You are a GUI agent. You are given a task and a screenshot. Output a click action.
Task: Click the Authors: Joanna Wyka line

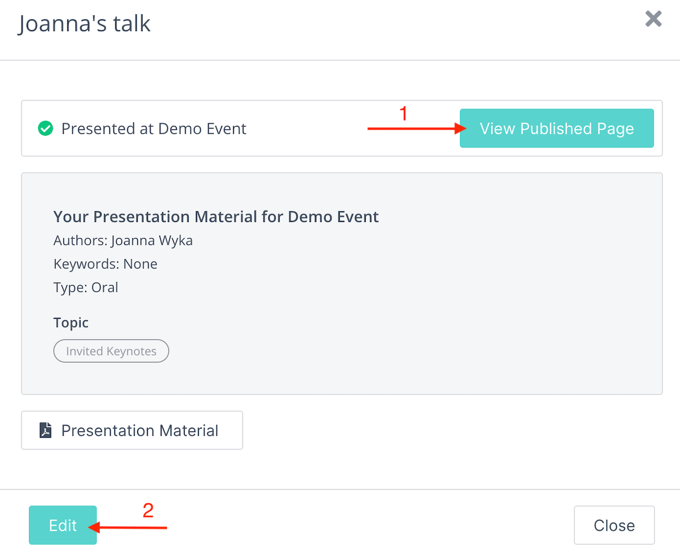pyautogui.click(x=123, y=240)
